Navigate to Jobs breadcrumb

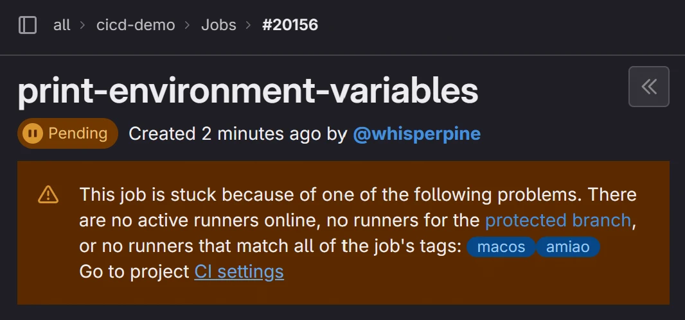pos(218,25)
